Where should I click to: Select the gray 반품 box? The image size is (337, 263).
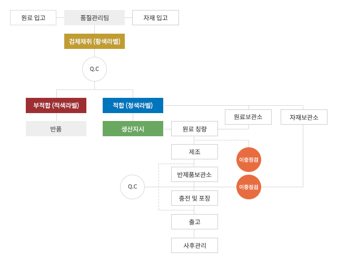(x=56, y=129)
